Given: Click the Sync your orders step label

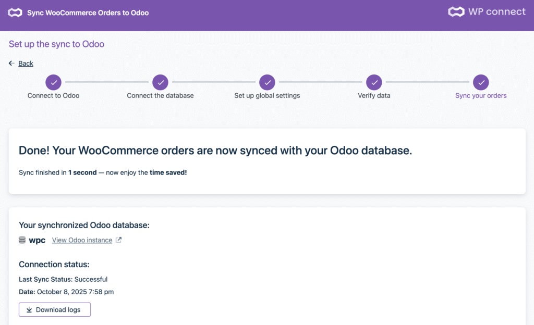Looking at the screenshot, I should [x=481, y=96].
